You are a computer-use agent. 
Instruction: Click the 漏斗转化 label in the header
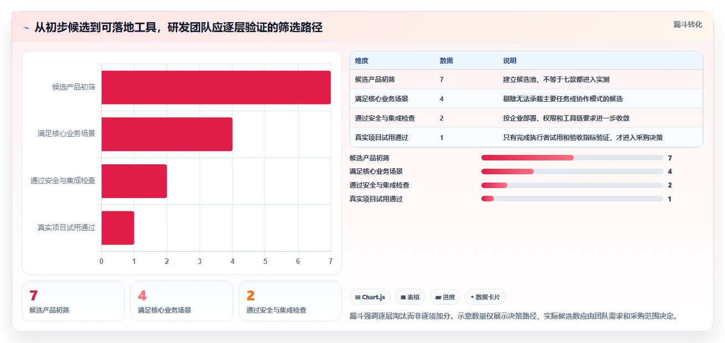(688, 24)
